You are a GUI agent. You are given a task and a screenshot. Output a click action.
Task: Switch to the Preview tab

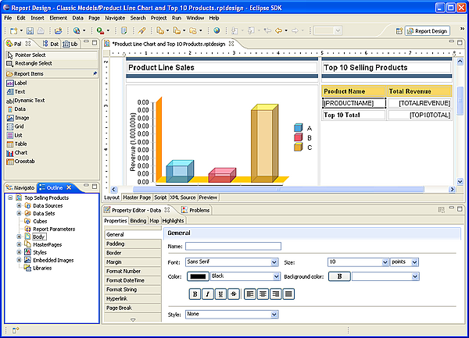click(208, 197)
